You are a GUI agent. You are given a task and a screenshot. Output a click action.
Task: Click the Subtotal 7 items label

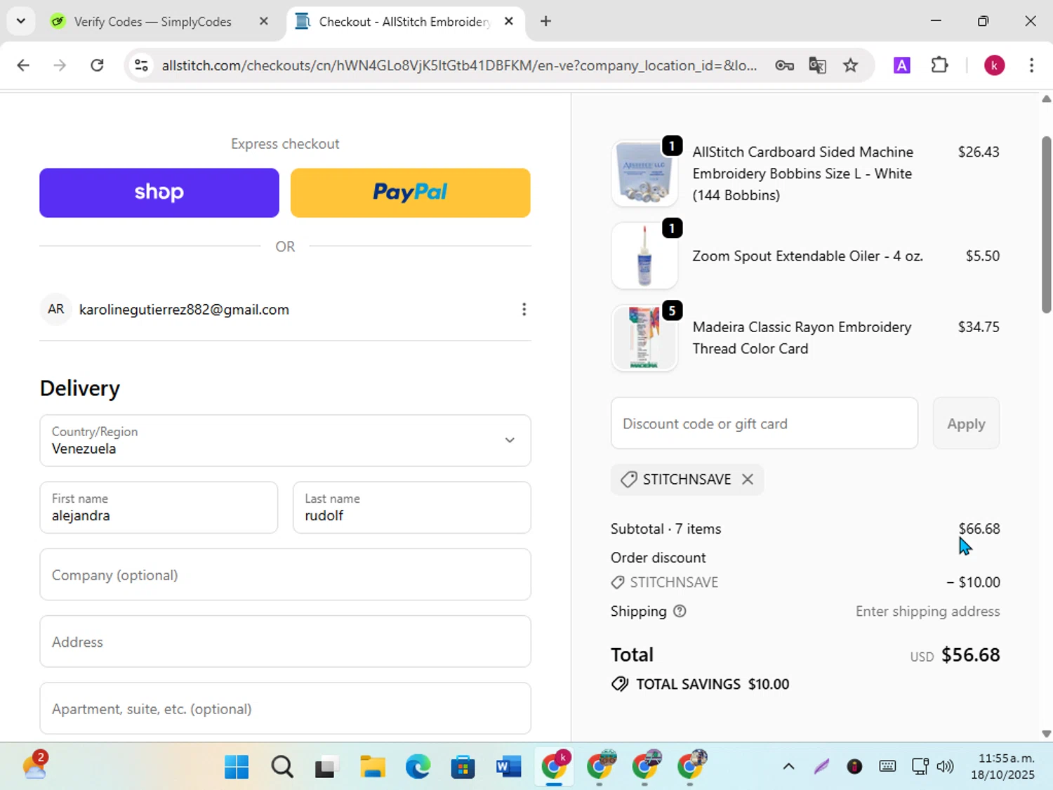[x=665, y=529]
